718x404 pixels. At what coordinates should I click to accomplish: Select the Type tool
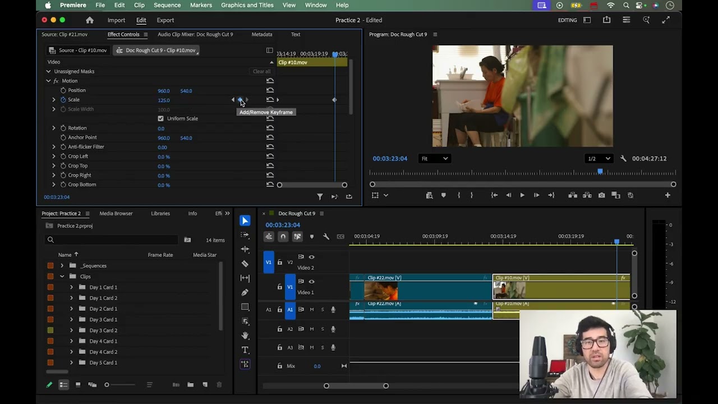coord(245,350)
